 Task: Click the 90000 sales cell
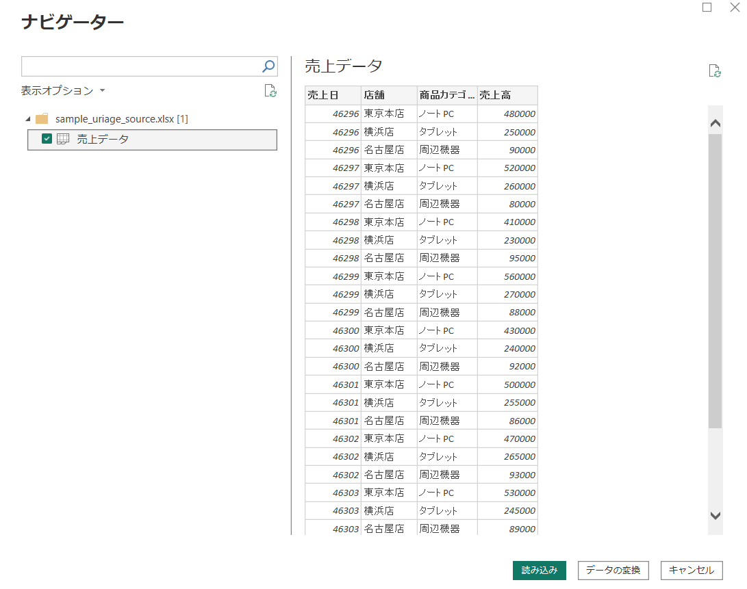coord(507,150)
